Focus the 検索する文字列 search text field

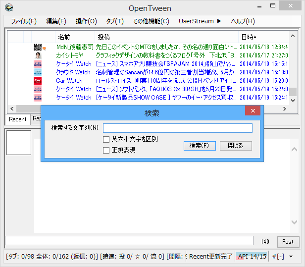178,128
